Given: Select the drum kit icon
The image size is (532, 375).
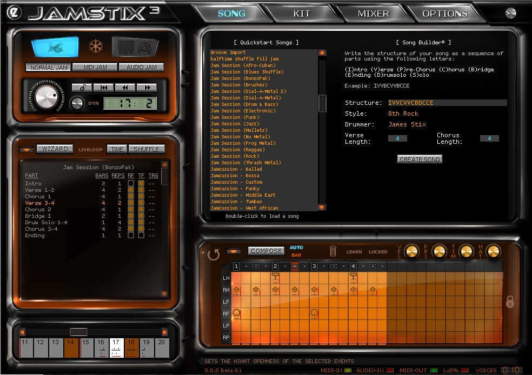Looking at the screenshot, I should 55,48.
